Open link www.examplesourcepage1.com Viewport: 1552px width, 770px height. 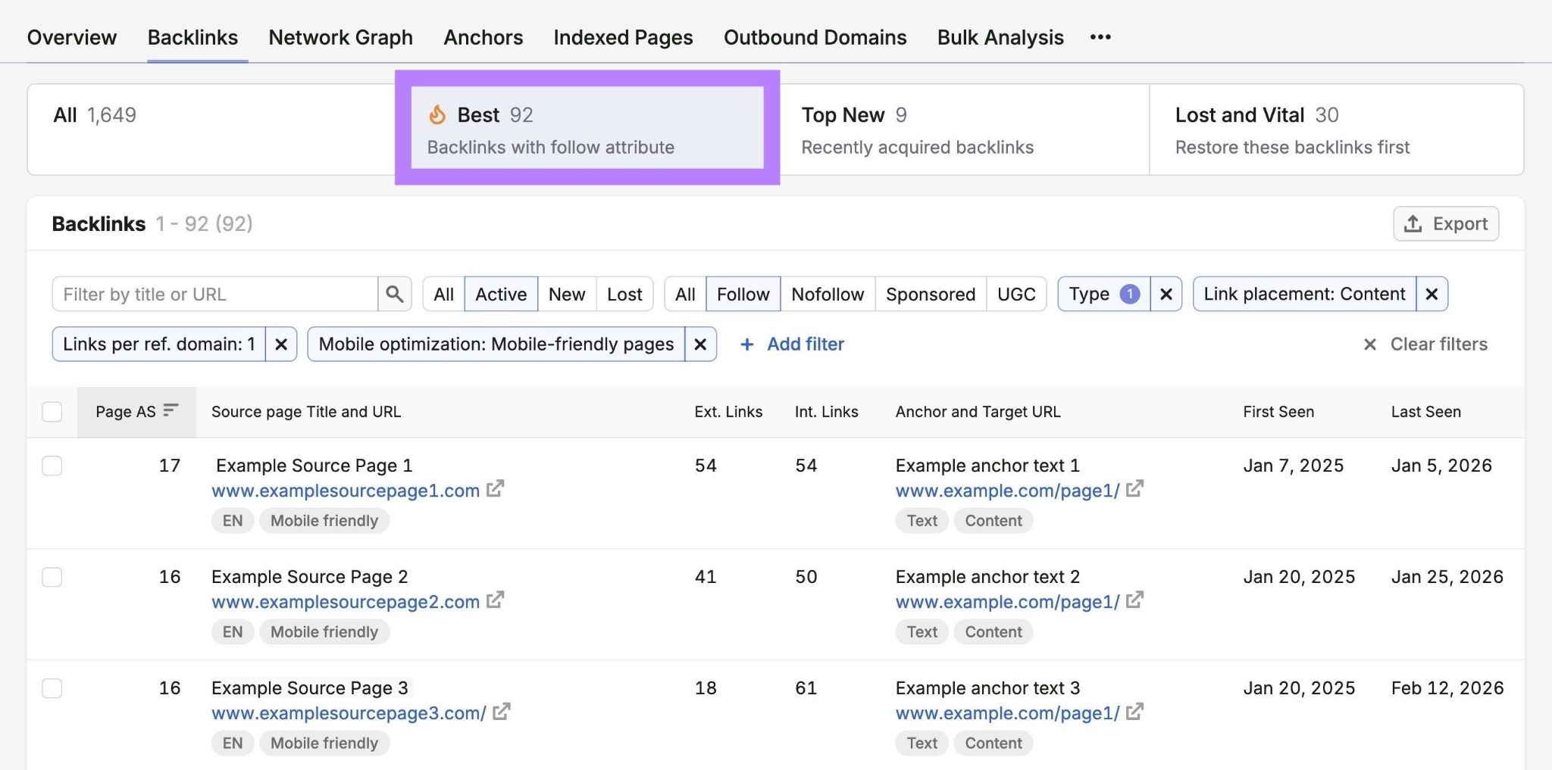[346, 491]
